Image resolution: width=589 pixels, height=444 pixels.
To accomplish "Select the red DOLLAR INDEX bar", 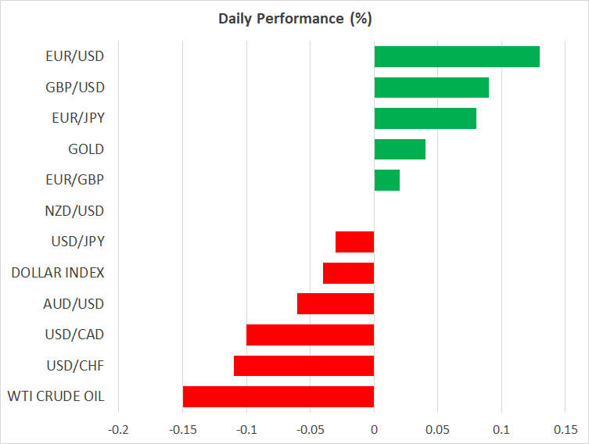I will (x=349, y=273).
